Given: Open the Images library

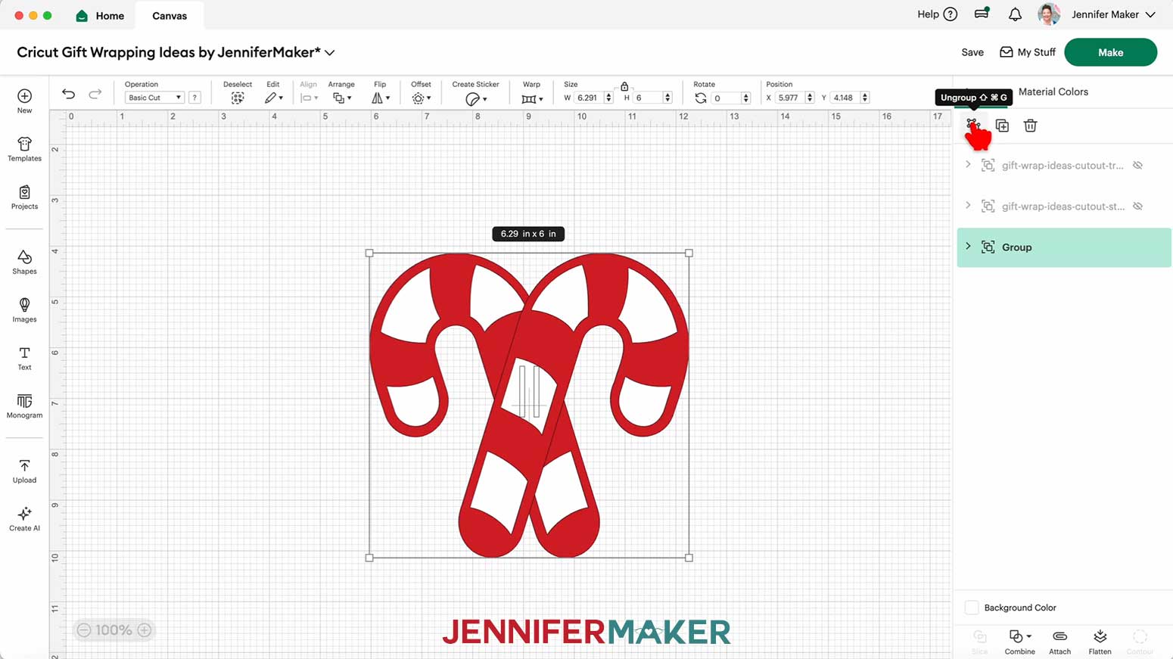Looking at the screenshot, I should 24,310.
